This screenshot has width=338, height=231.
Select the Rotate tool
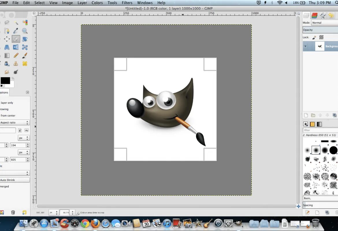(x=25, y=39)
